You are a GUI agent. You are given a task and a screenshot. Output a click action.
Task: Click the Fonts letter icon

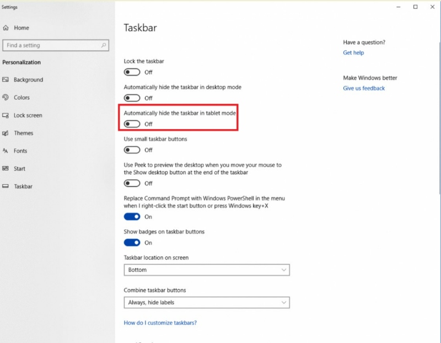coord(6,151)
